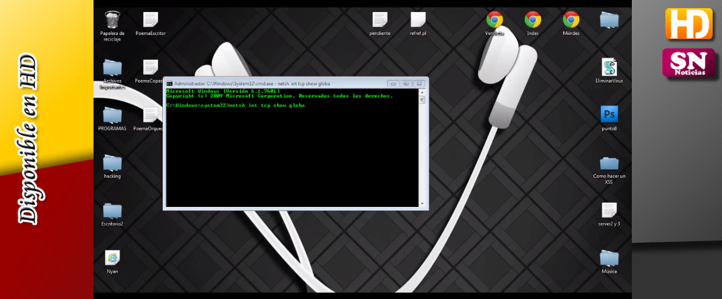Click the Copyright 2009 Microsoft Corporation line
Screen dimensions: 722x299
(279, 96)
